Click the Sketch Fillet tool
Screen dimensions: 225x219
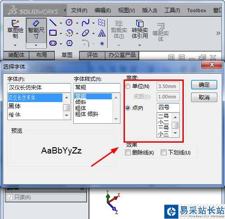(x=86, y=43)
